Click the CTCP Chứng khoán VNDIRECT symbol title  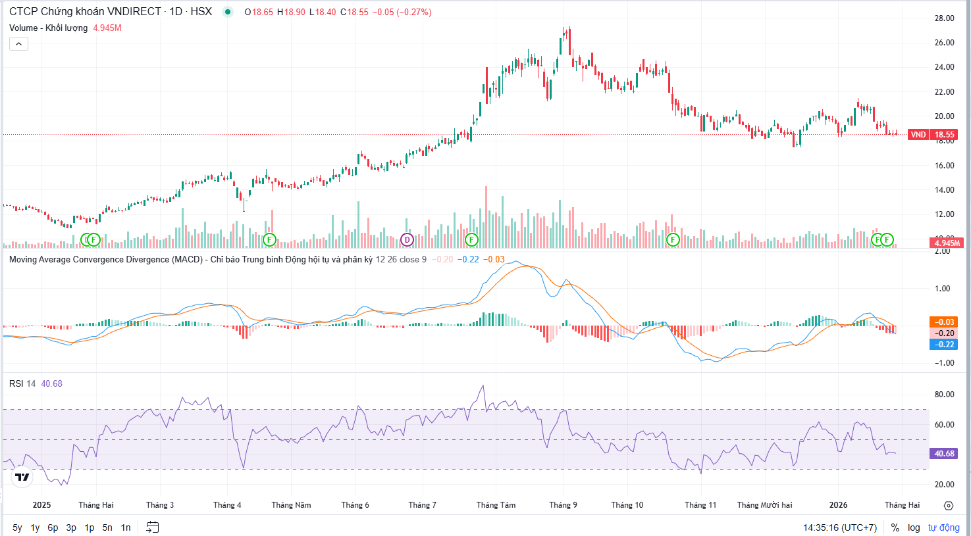(x=85, y=12)
